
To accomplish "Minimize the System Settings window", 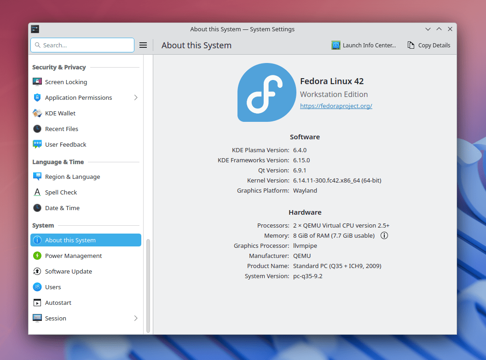I will [428, 29].
